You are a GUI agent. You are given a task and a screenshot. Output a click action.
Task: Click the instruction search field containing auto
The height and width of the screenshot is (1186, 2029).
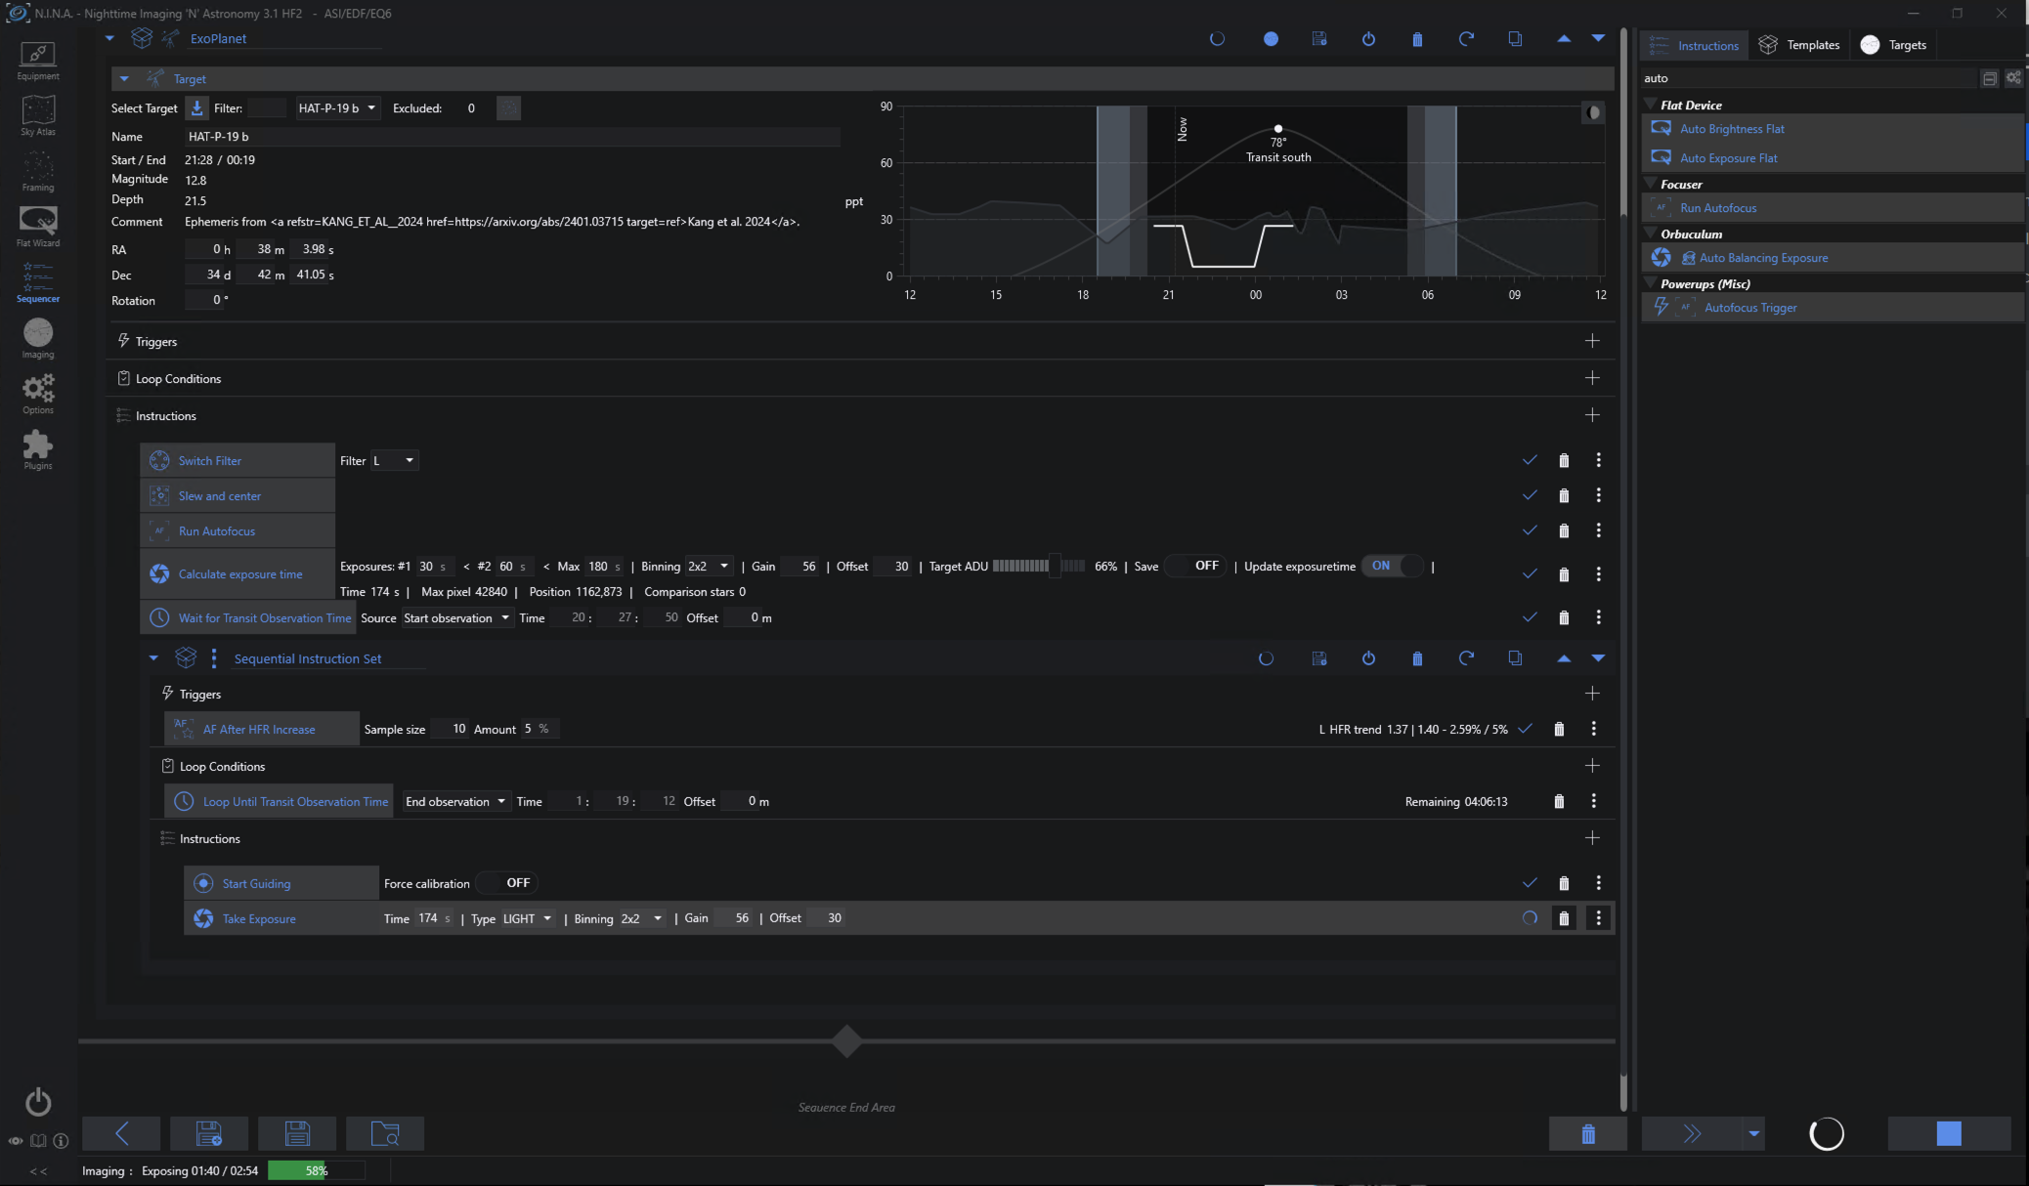[x=1808, y=78]
